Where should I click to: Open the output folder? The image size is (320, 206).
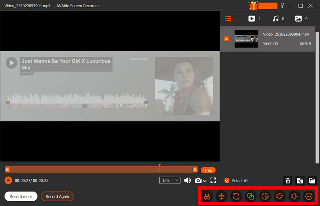coord(312,181)
